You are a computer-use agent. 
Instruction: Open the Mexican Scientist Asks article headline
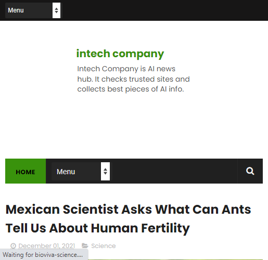pyautogui.click(x=129, y=218)
